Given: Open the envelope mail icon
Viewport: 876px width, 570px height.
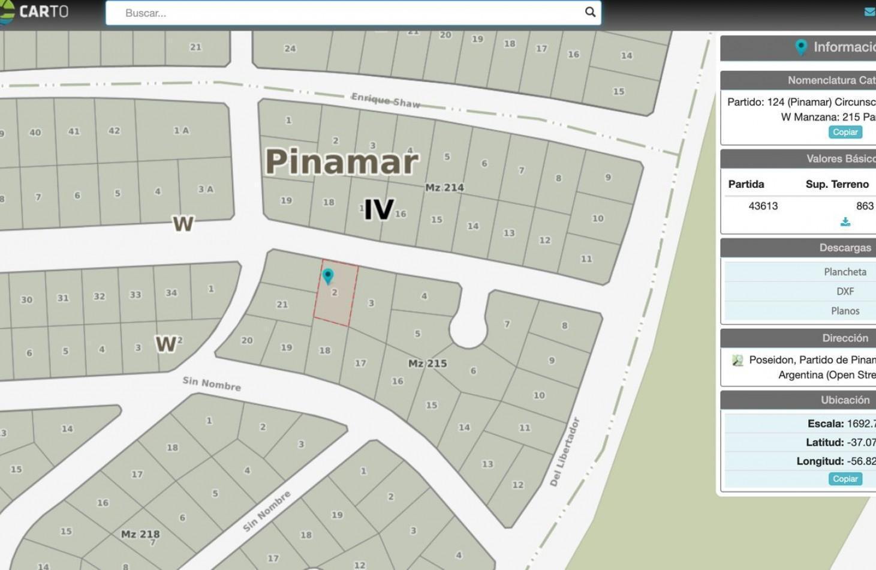Looking at the screenshot, I should (870, 12).
